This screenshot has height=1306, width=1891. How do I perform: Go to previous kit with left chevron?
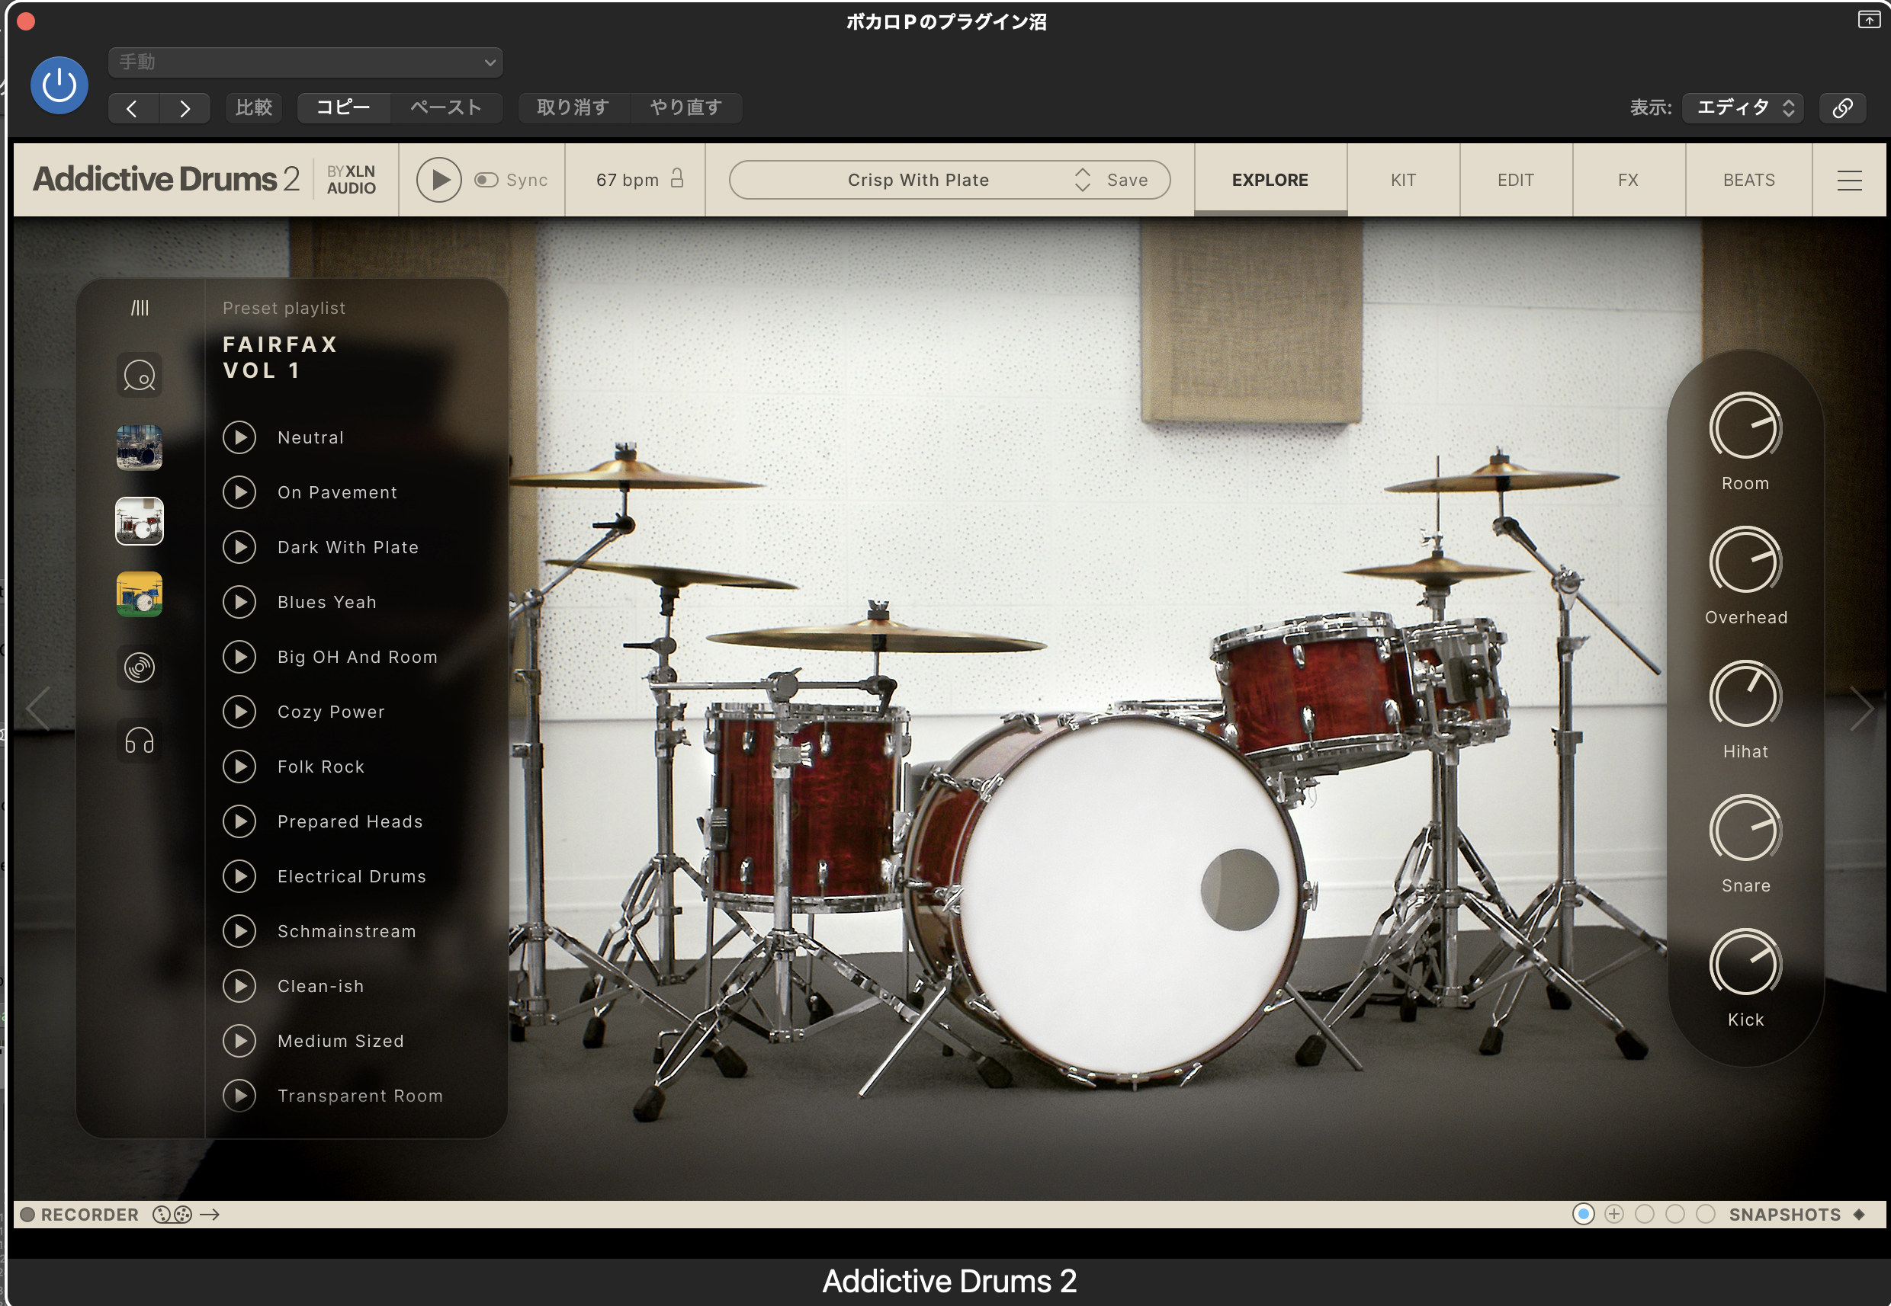tap(38, 709)
